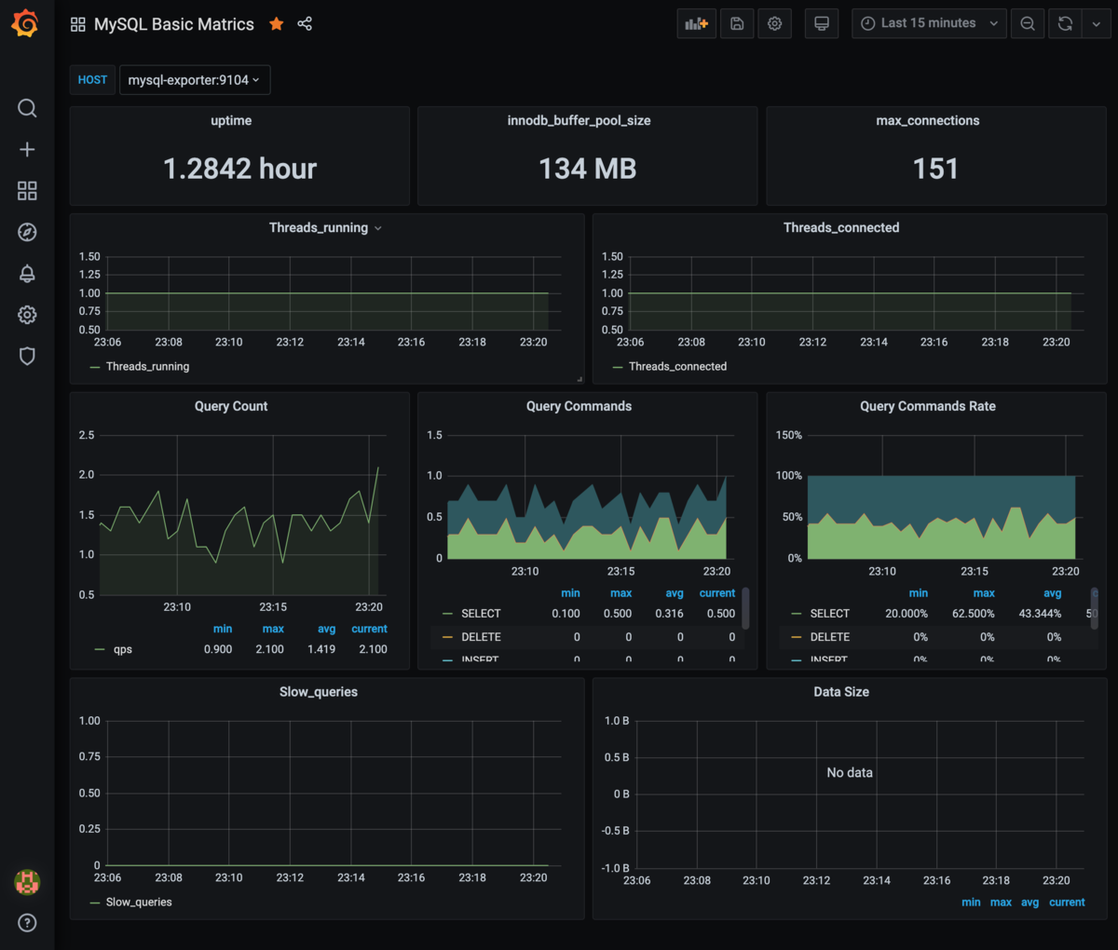Sort Query Count legend by avg
This screenshot has height=950, width=1118.
326,629
